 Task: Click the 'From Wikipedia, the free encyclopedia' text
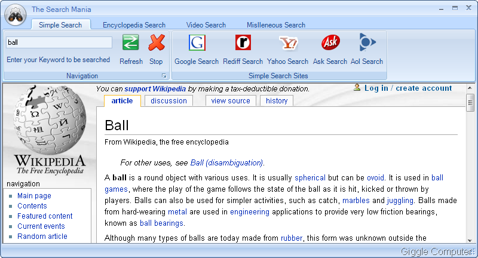[x=167, y=142]
